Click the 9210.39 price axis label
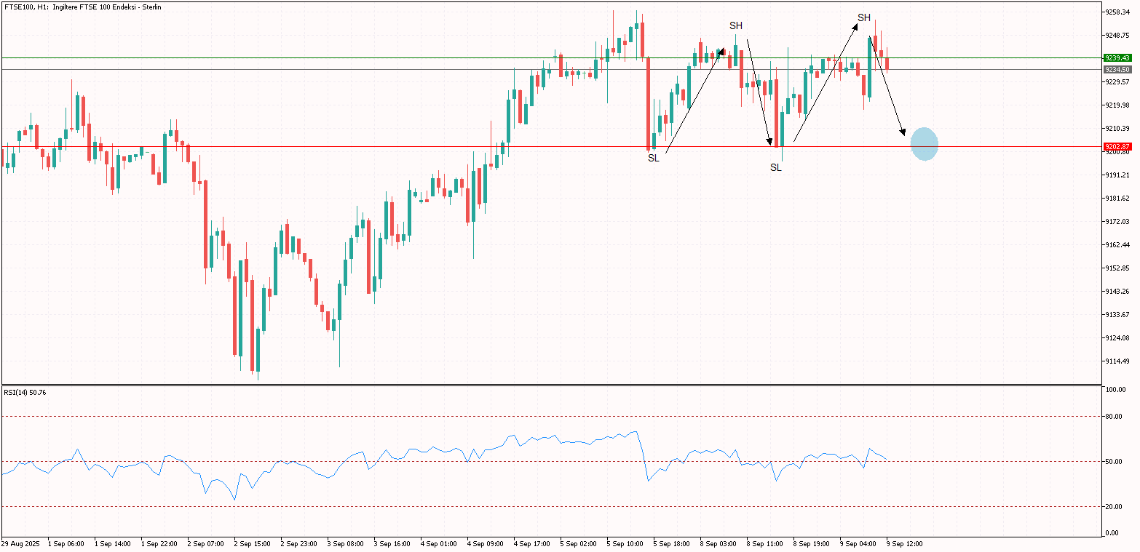Image resolution: width=1140 pixels, height=552 pixels. (x=1117, y=128)
